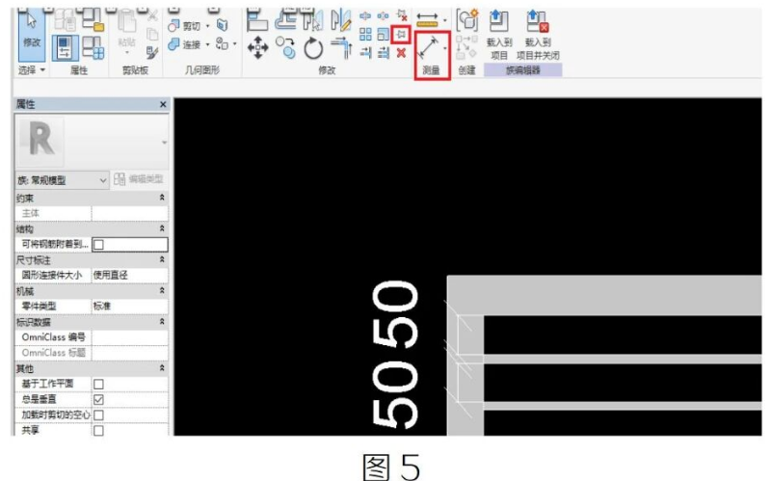This screenshot has width=770, height=481.
Task: Select Mirror - Draw Axis pencil icon
Action: (341, 20)
